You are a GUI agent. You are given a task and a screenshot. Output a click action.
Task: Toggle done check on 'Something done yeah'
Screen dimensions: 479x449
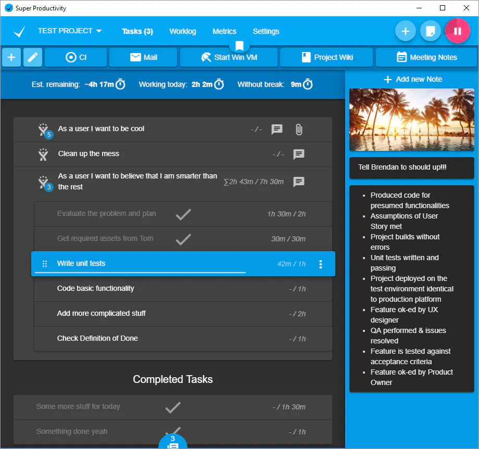tap(173, 431)
